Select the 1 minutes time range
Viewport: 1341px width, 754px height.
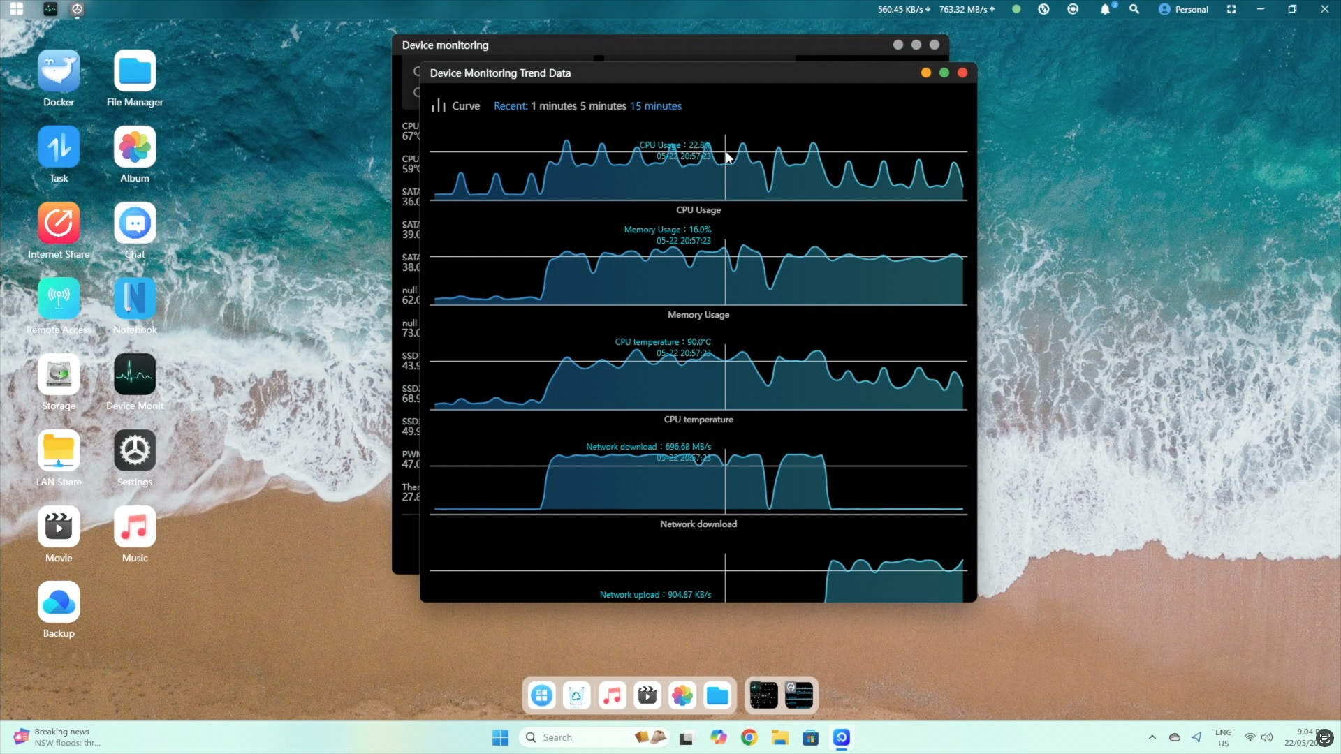point(553,106)
